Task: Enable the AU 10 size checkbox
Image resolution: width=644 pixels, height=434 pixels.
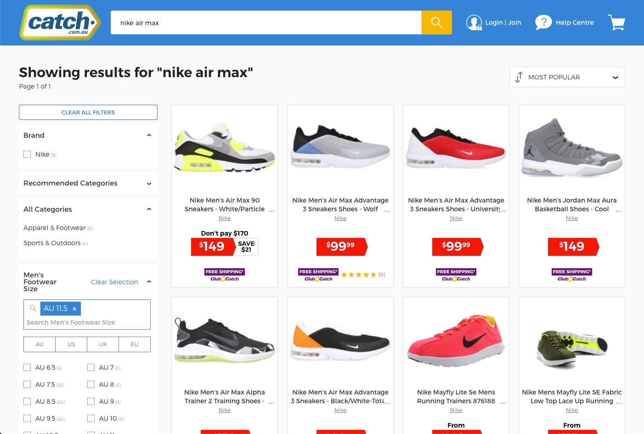Action: [x=91, y=418]
